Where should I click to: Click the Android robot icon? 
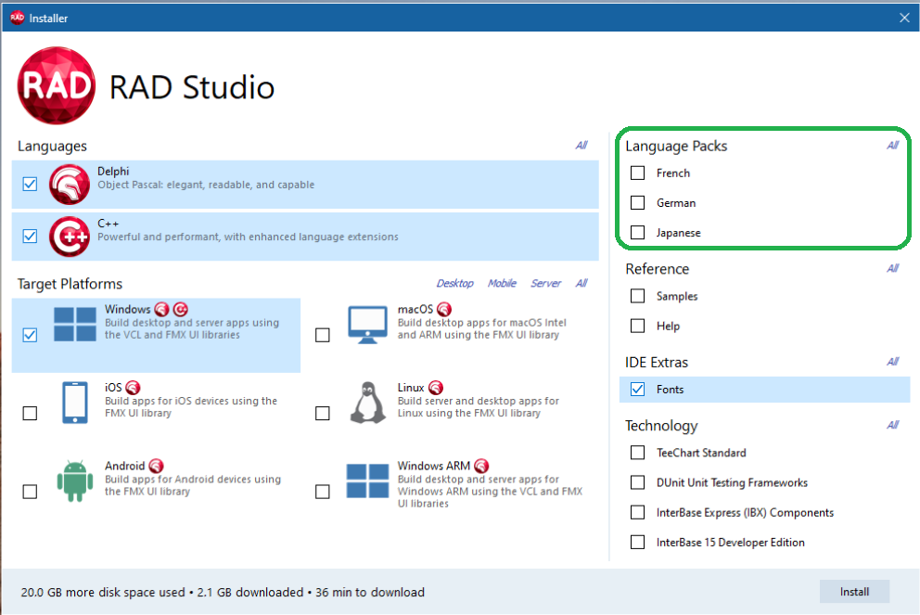pyautogui.click(x=75, y=480)
